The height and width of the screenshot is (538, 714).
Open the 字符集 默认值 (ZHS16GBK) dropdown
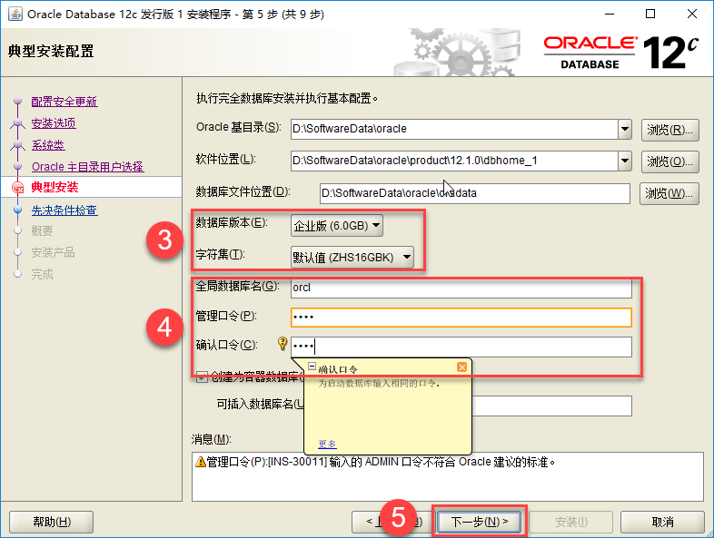352,258
